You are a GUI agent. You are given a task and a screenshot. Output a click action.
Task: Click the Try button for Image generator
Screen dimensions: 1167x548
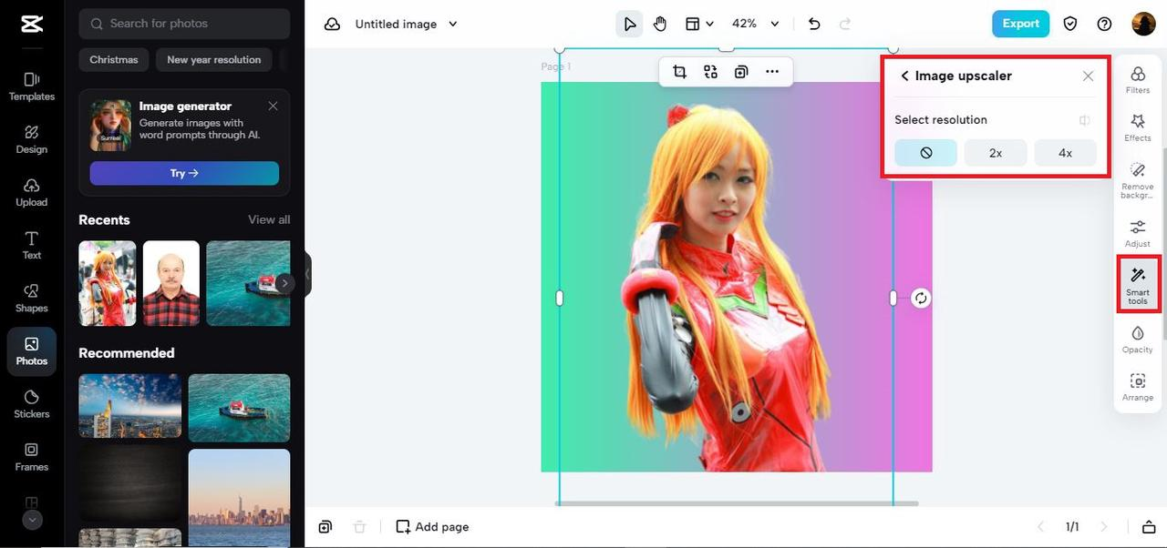[184, 173]
